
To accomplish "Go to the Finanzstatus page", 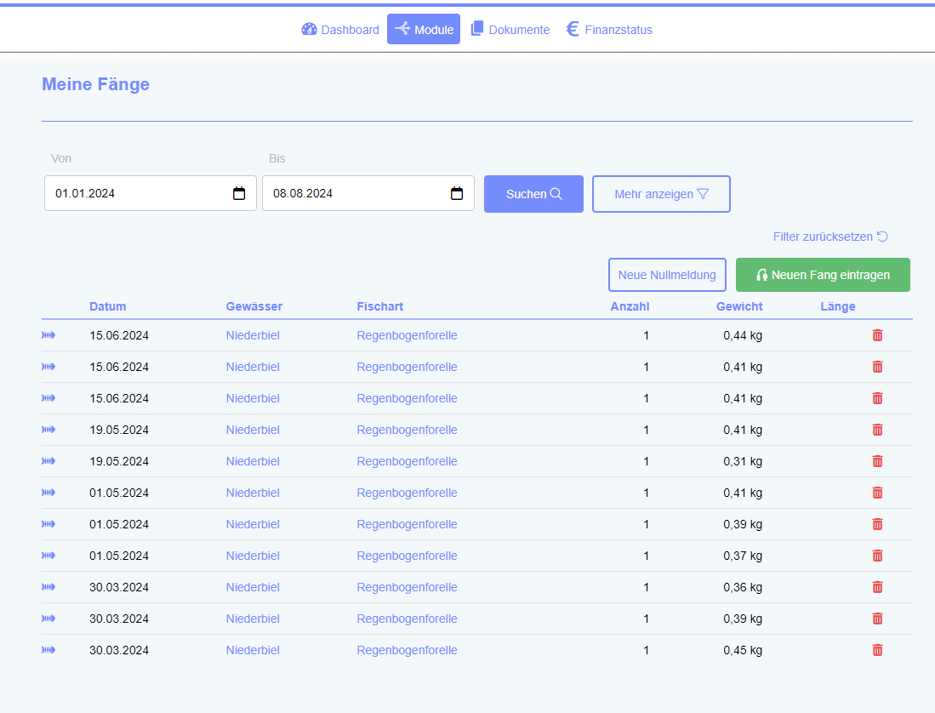I will pyautogui.click(x=609, y=30).
